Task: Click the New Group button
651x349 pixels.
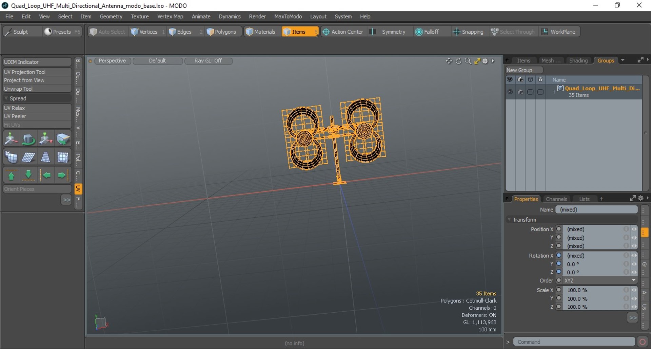Action: tap(524, 70)
